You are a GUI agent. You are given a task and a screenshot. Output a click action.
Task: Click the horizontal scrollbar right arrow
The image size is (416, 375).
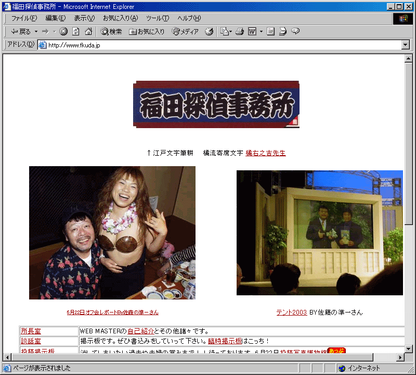(x=400, y=357)
